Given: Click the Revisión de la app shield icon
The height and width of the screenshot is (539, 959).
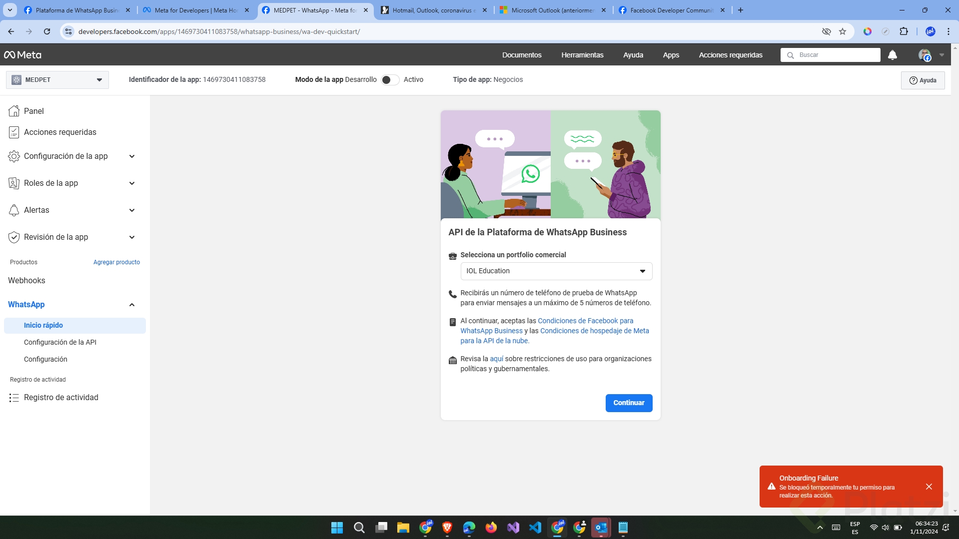Looking at the screenshot, I should [x=14, y=237].
